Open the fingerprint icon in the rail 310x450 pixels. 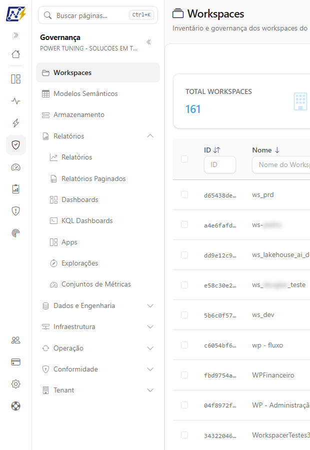pyautogui.click(x=16, y=232)
